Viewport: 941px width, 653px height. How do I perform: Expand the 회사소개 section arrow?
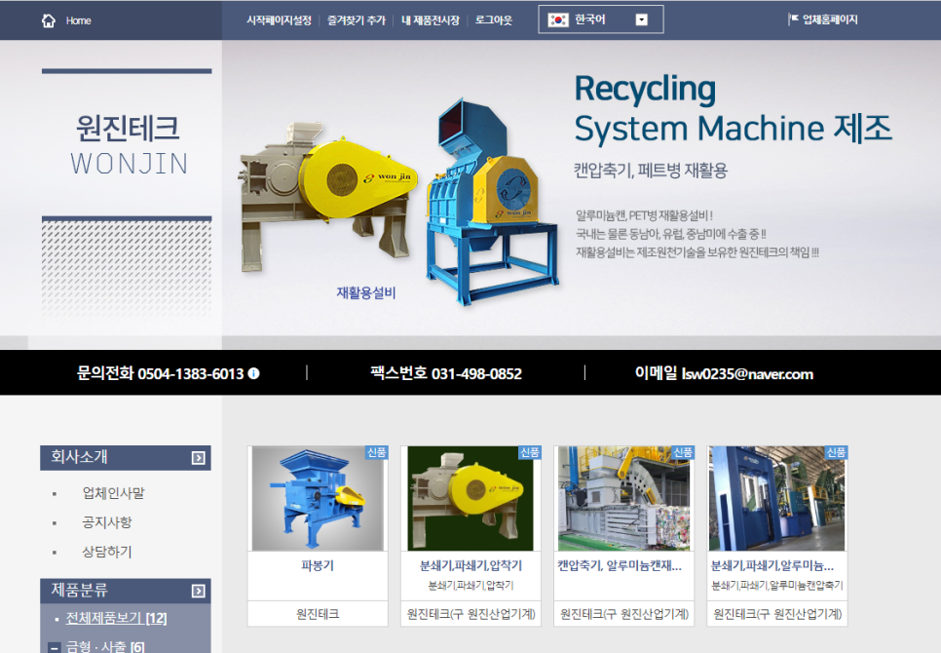tap(198, 458)
